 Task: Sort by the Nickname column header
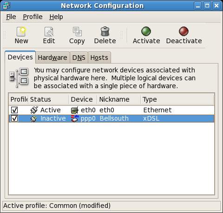click(x=119, y=99)
